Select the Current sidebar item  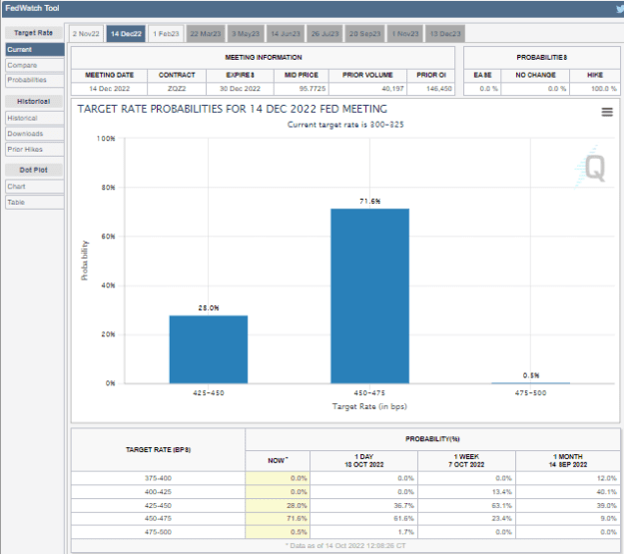pos(35,50)
